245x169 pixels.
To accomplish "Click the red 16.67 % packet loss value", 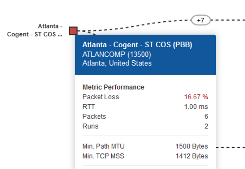I will tap(196, 97).
